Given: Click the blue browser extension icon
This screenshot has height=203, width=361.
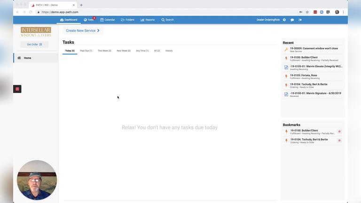Looking at the screenshot, I should (322, 12).
